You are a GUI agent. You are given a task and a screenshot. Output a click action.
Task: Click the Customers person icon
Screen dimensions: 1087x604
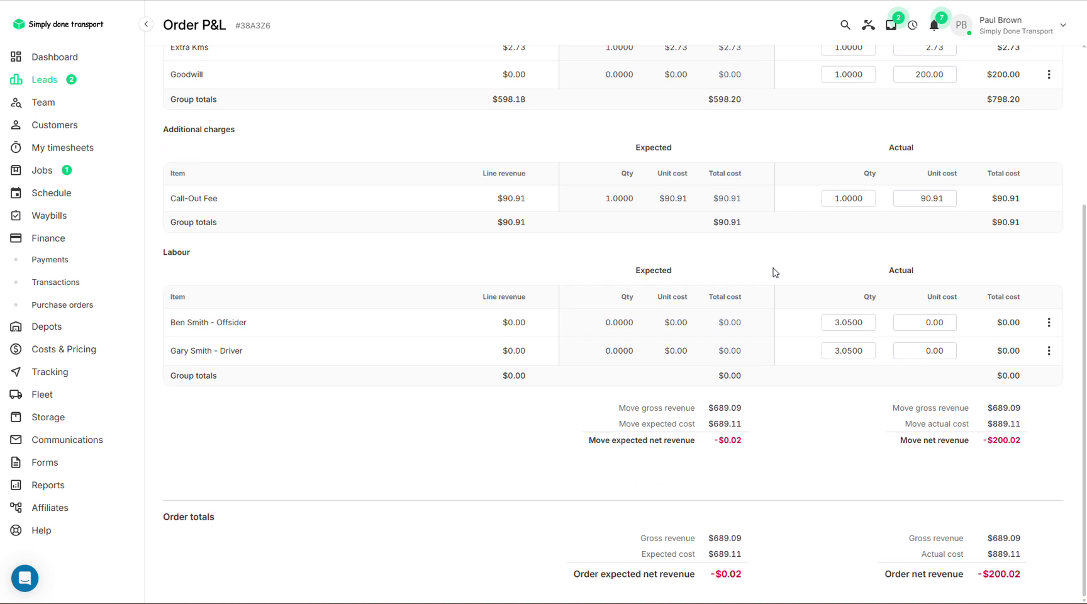click(x=16, y=125)
